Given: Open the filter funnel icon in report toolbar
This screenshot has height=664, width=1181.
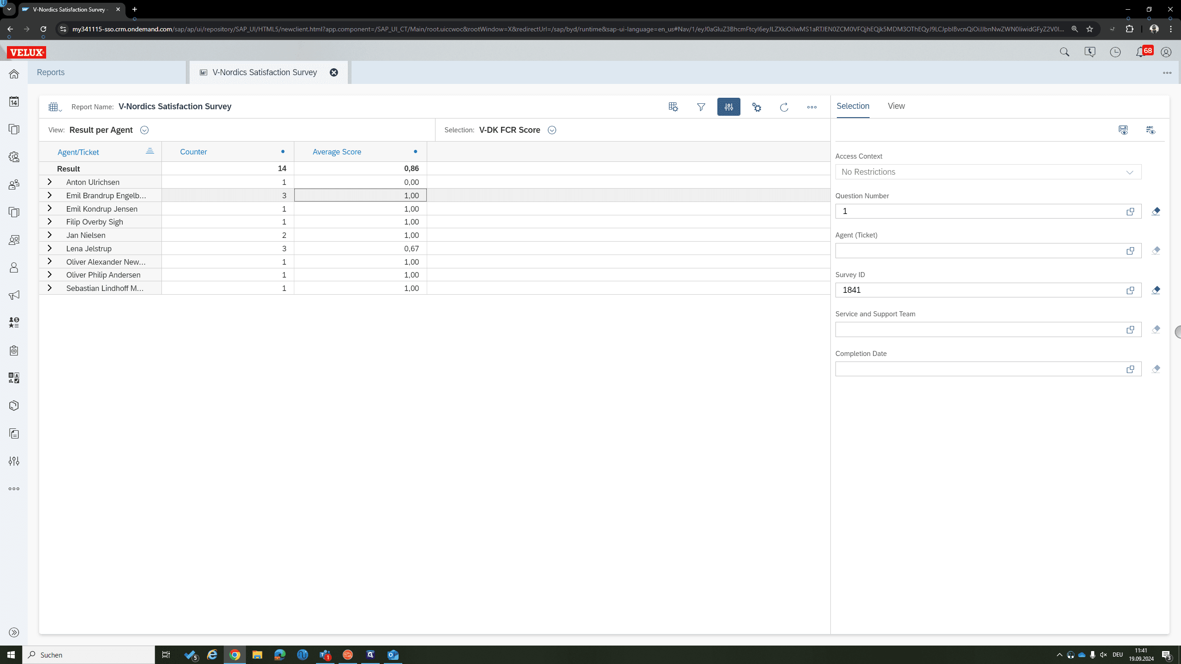Looking at the screenshot, I should point(701,107).
